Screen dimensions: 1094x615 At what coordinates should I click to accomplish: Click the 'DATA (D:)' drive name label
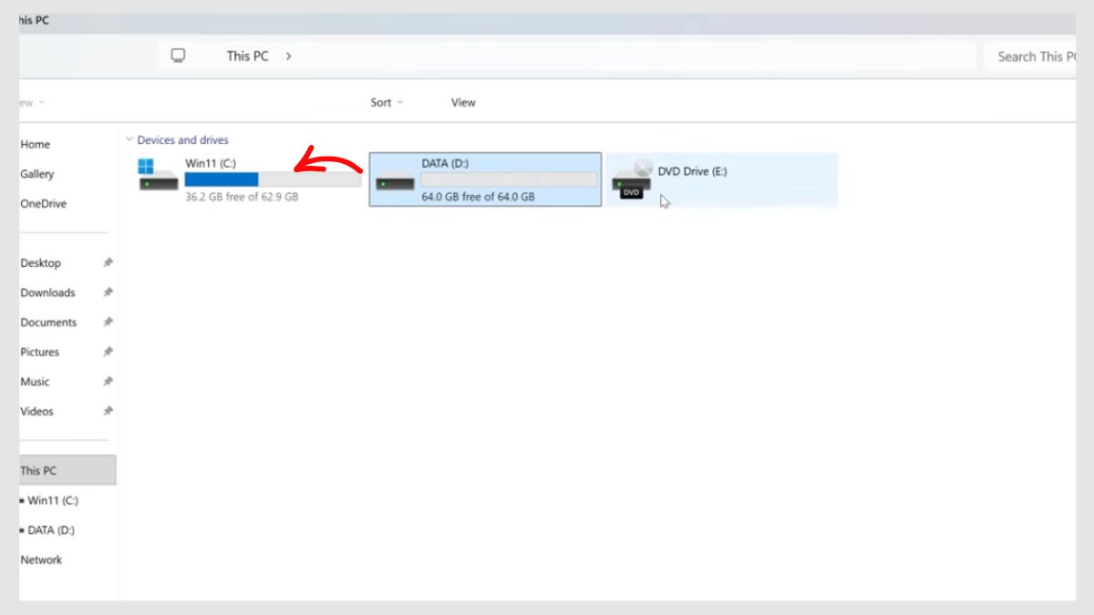point(445,163)
